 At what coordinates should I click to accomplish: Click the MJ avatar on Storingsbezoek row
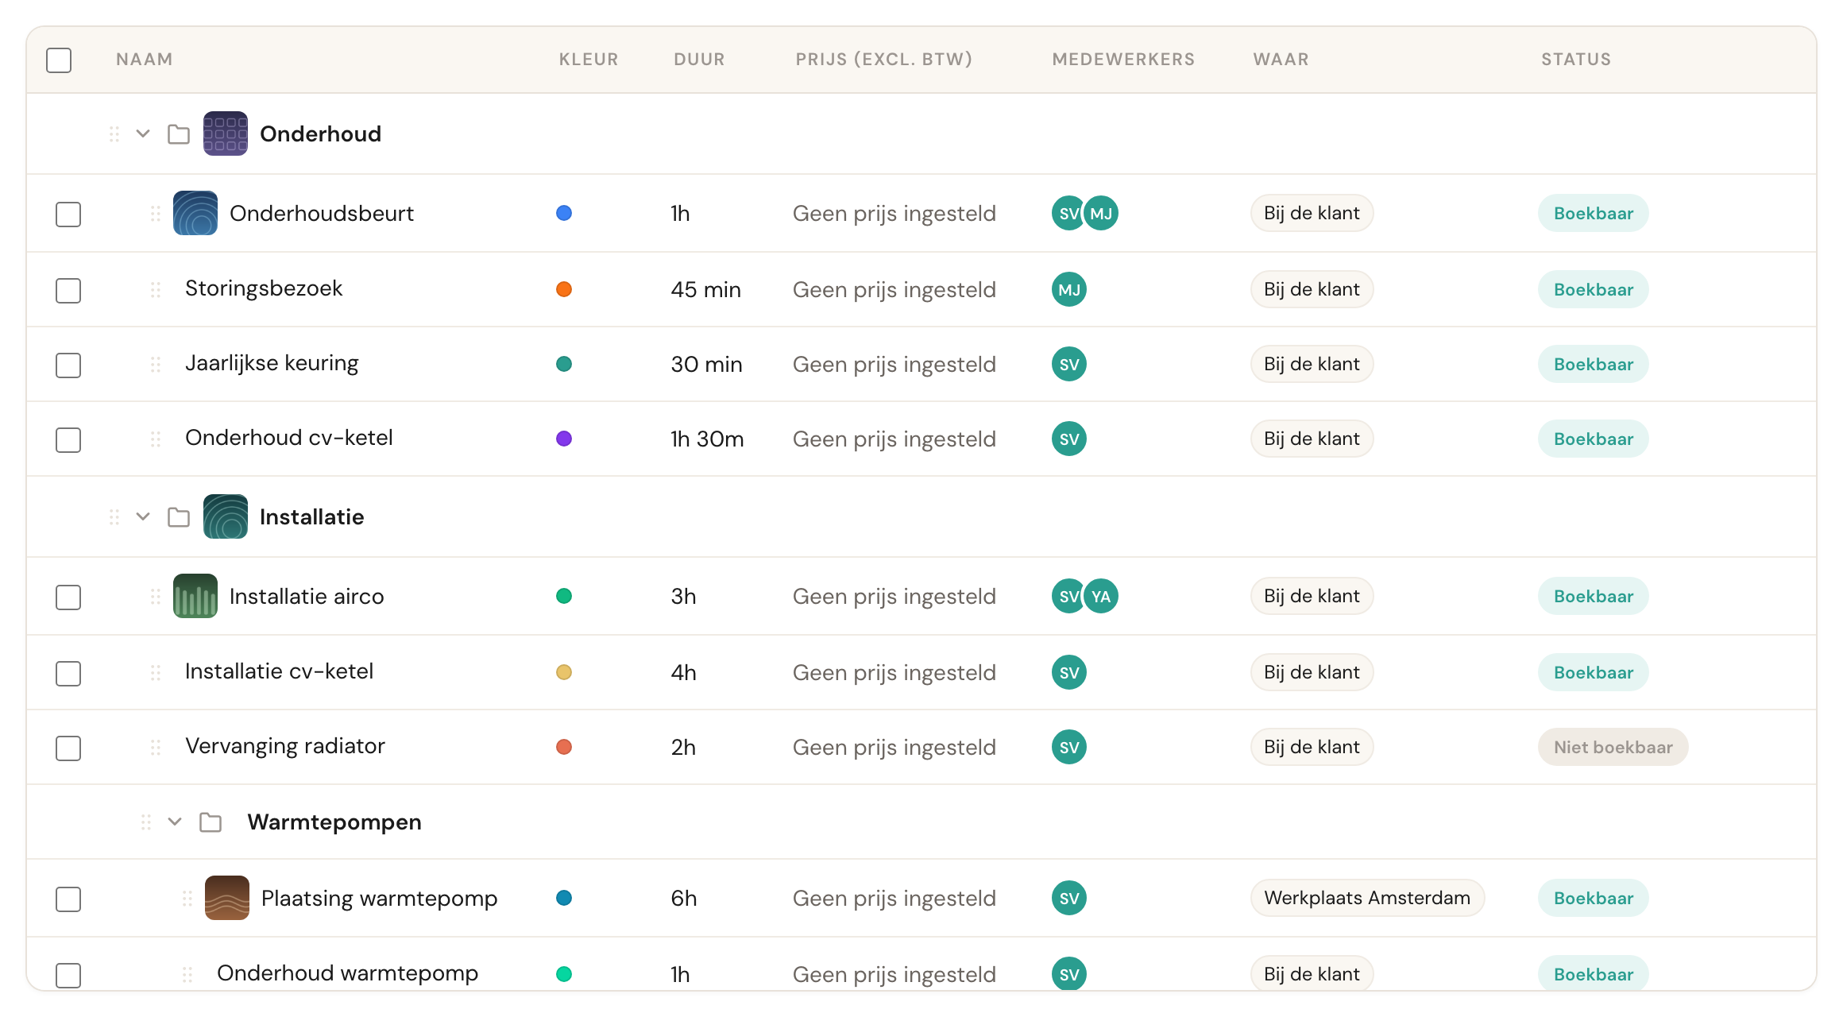click(1069, 289)
